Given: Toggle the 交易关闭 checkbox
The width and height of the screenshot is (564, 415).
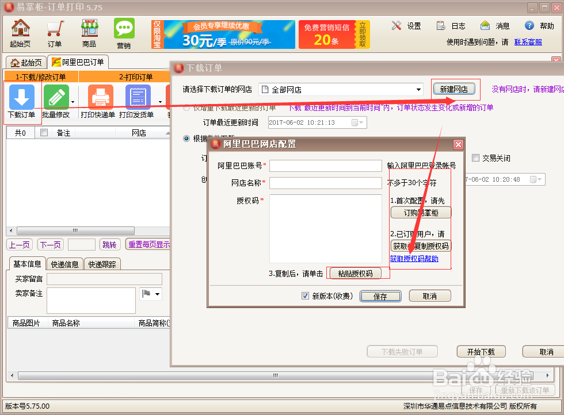Looking at the screenshot, I should (475, 157).
